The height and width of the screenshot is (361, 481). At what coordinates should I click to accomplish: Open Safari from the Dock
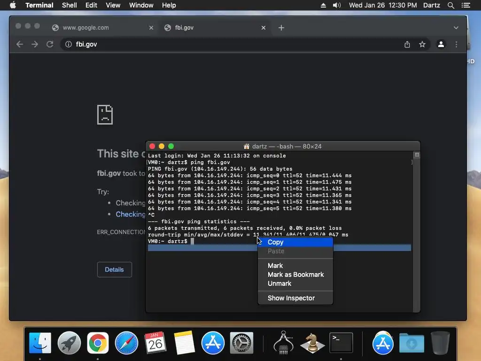126,343
